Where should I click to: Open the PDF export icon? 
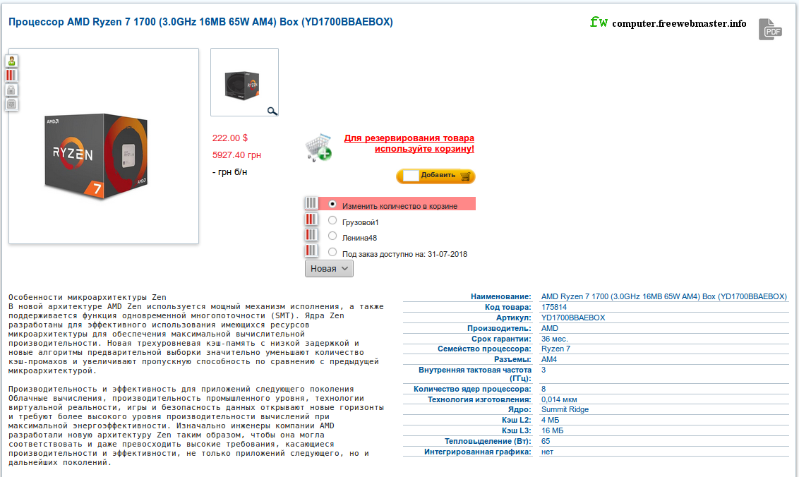[770, 29]
